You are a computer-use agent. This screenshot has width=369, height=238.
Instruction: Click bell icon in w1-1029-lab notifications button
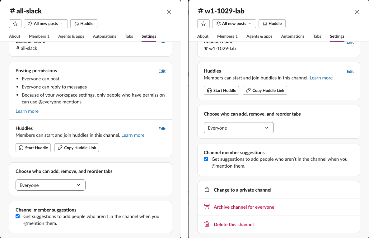pos(218,24)
